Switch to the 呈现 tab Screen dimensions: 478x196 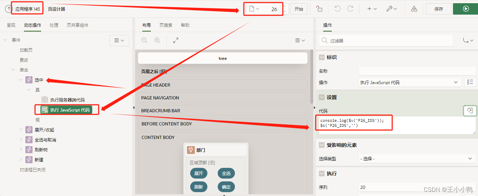pos(11,25)
